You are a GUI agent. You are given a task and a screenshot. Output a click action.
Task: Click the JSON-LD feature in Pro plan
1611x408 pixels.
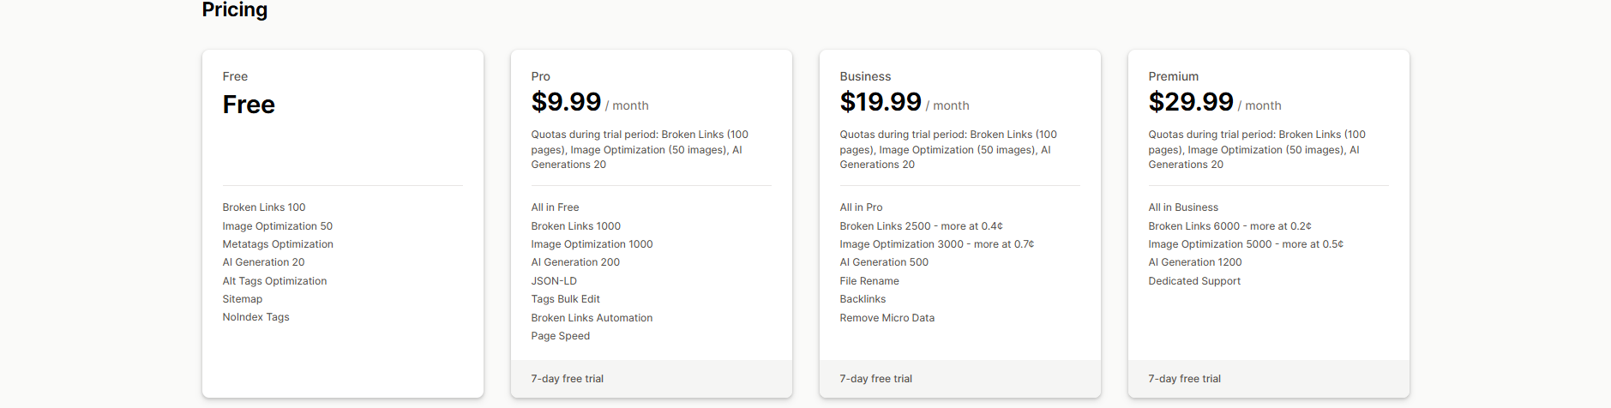point(554,281)
